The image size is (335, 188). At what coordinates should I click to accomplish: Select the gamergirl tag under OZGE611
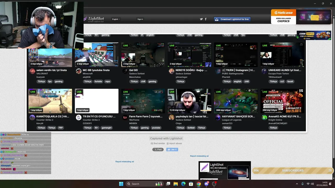tap(107, 128)
